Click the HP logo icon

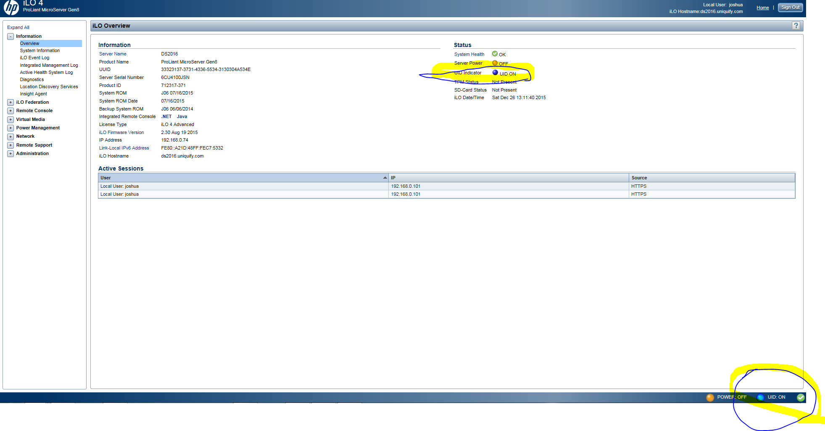(x=11, y=8)
